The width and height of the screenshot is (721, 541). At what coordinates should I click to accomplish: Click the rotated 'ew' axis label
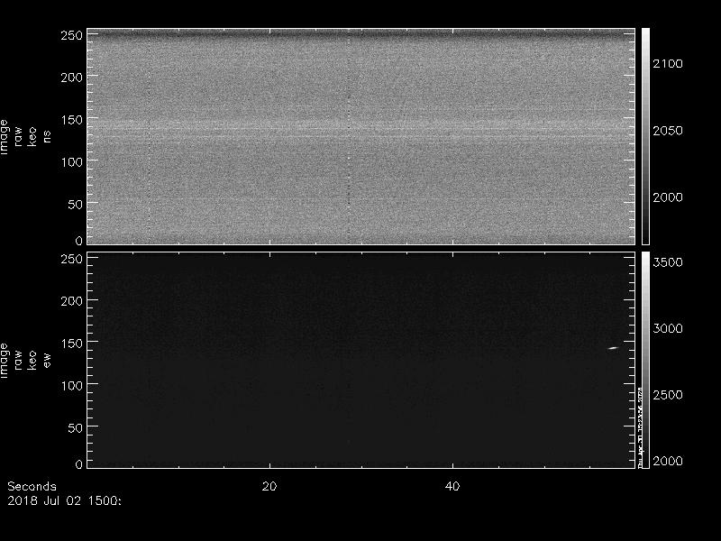click(x=47, y=360)
